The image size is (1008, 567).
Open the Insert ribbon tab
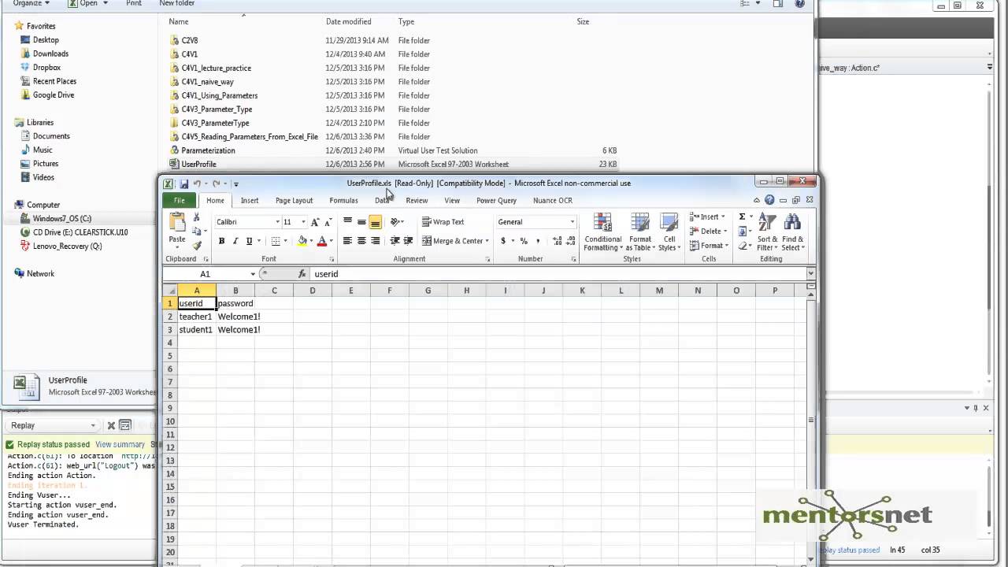(x=250, y=201)
